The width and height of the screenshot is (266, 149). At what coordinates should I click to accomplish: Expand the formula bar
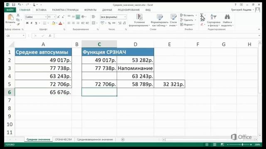(259, 36)
